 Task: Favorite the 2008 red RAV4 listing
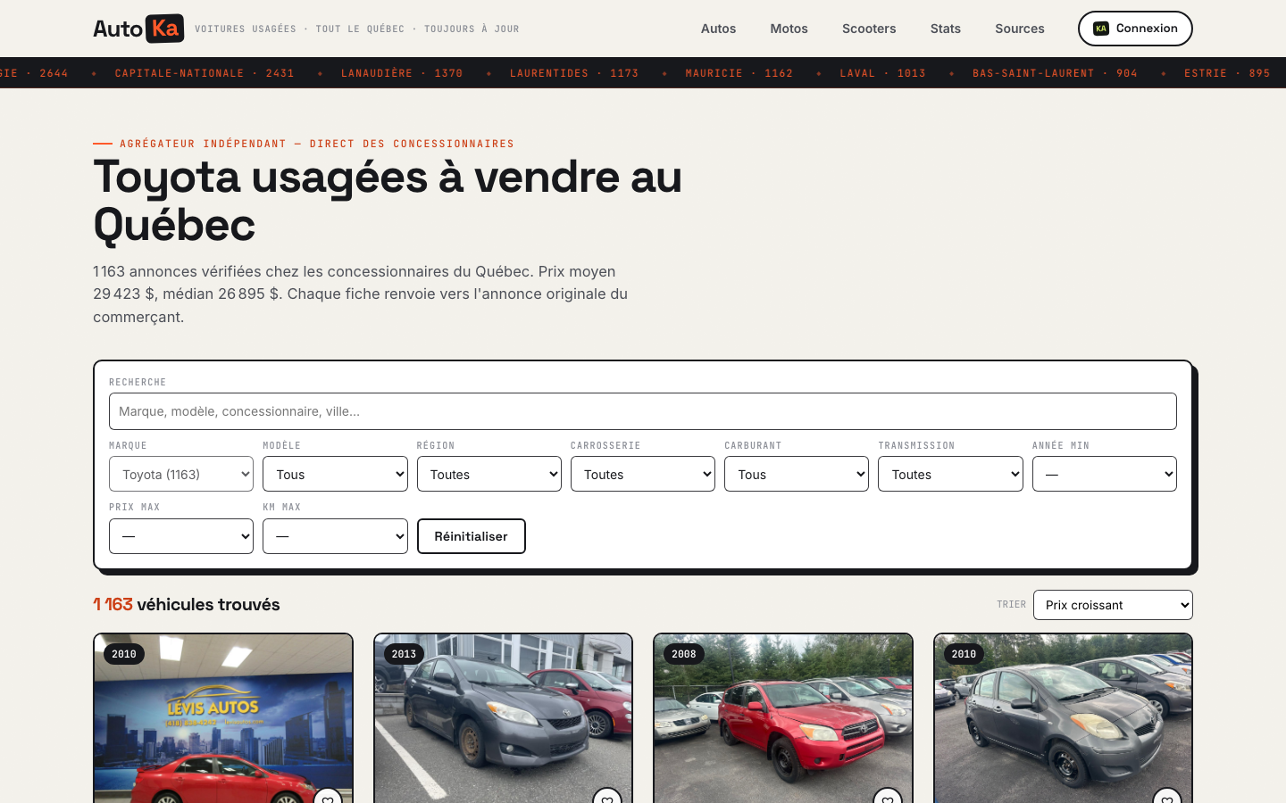(x=888, y=796)
